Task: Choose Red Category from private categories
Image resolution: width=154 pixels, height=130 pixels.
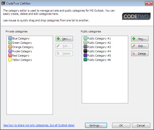Action: 21,56
